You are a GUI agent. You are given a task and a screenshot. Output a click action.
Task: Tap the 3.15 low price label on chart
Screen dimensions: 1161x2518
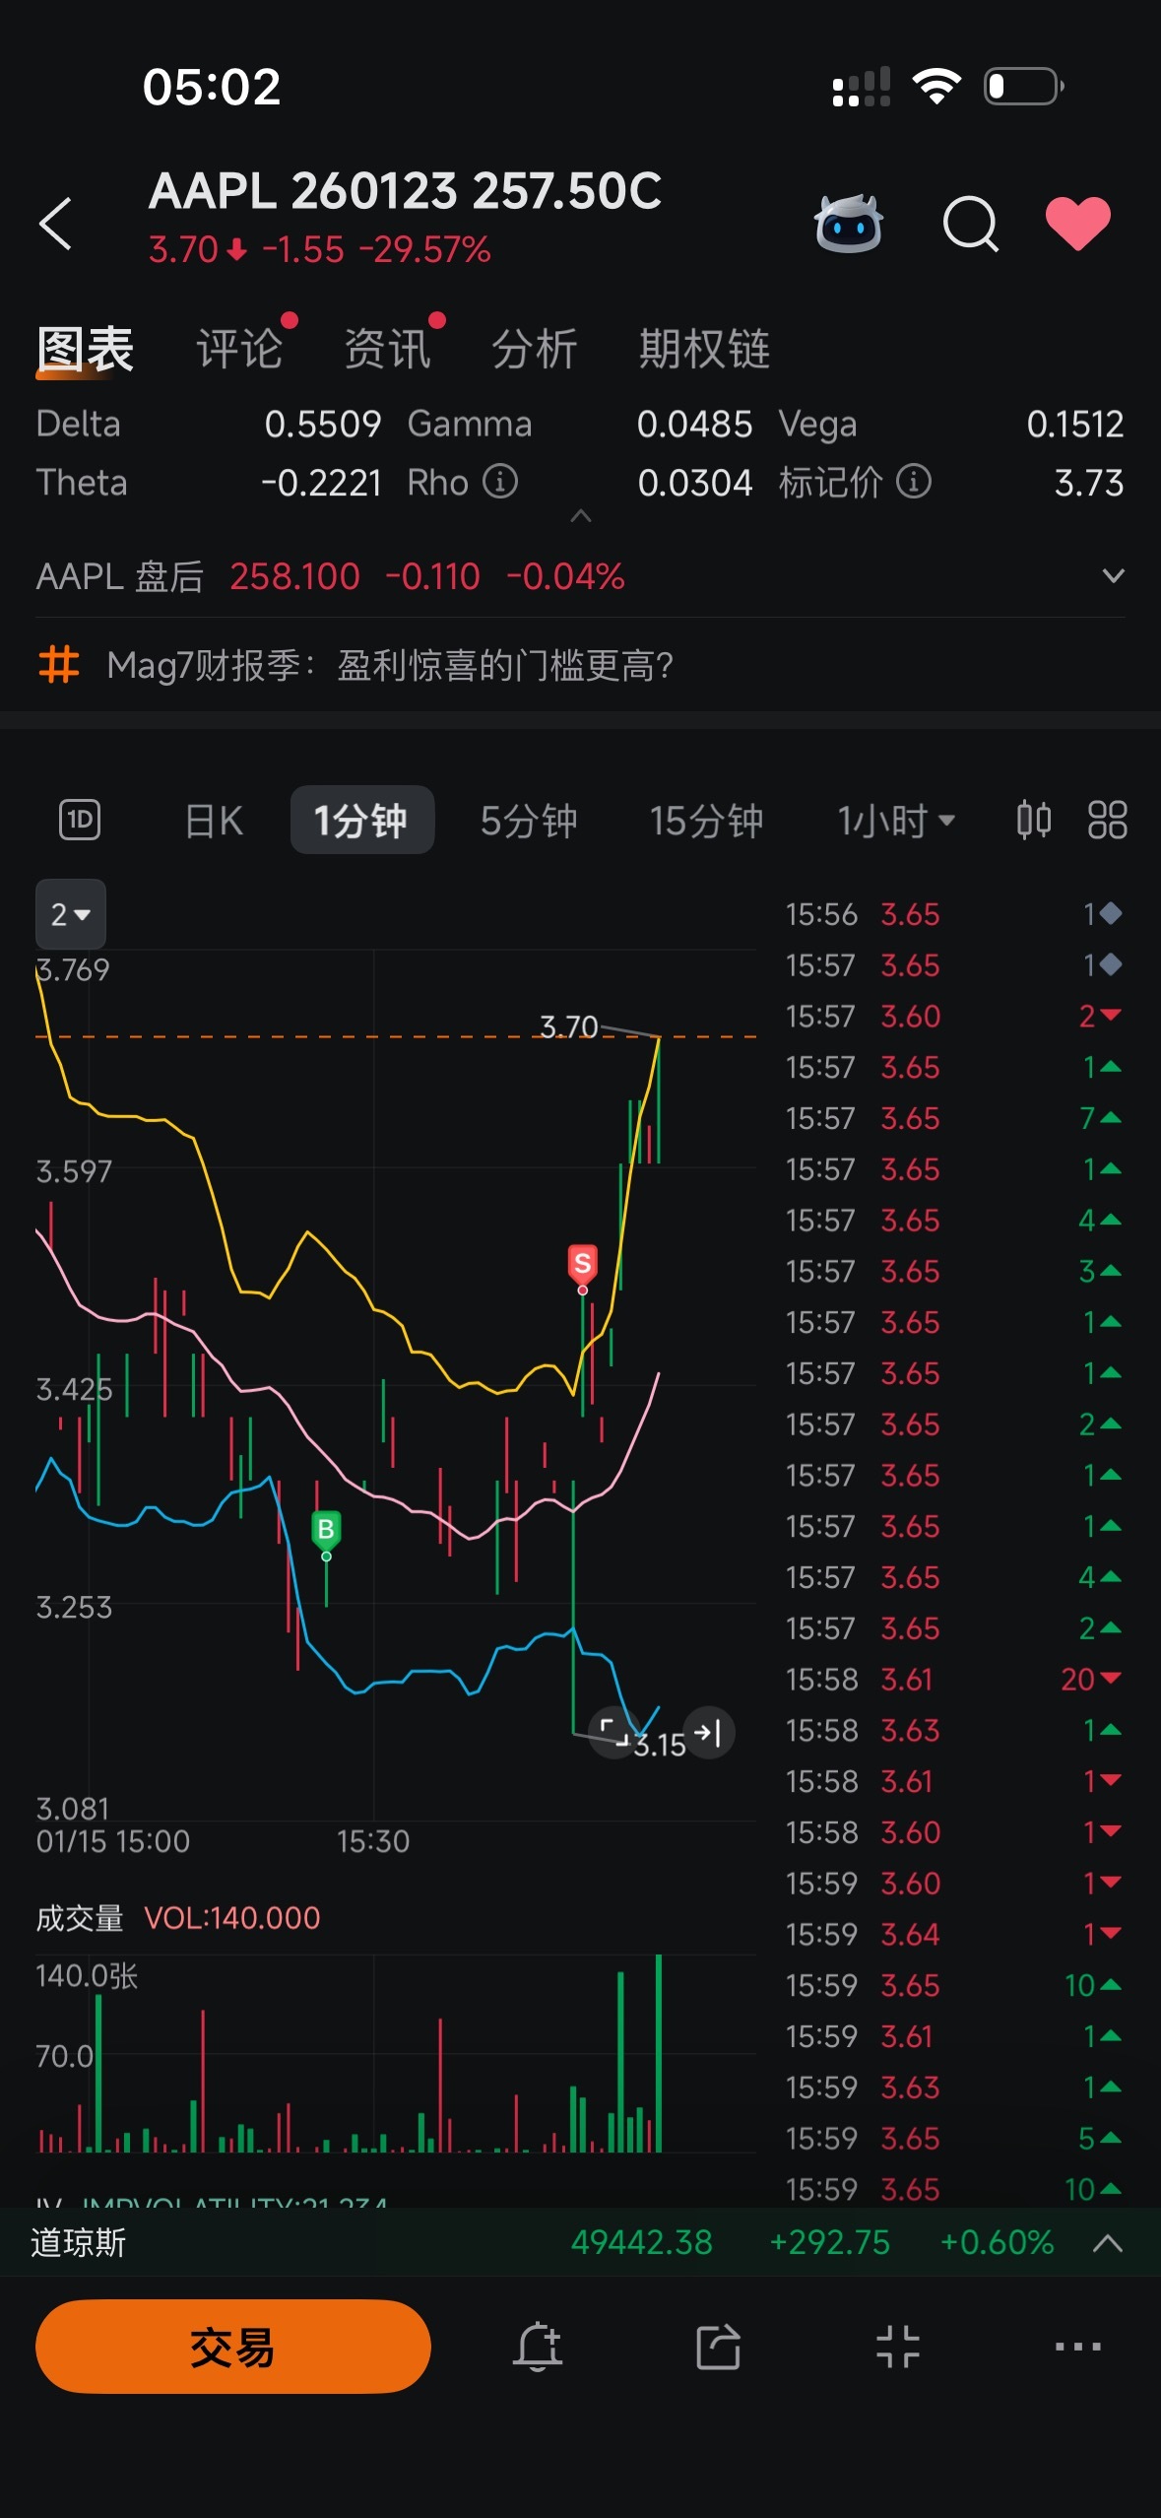pos(660,1745)
